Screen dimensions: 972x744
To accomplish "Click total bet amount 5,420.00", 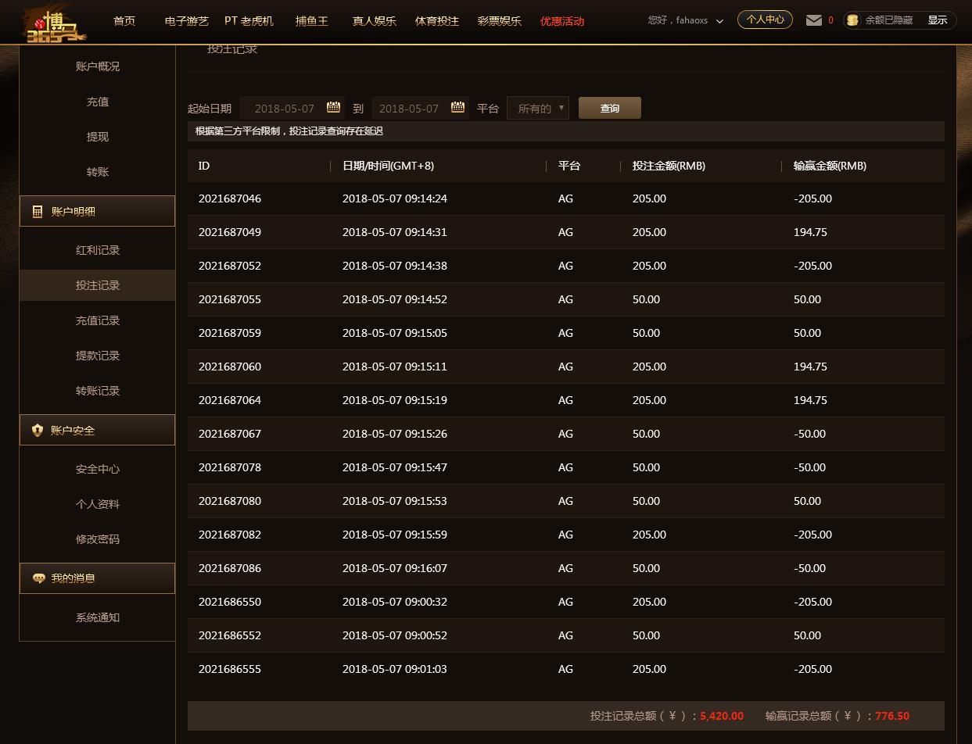I will click(722, 716).
